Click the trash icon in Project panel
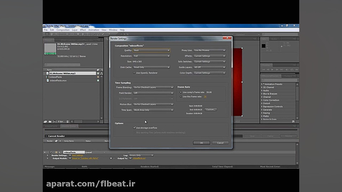342x192 pixels. point(67,122)
